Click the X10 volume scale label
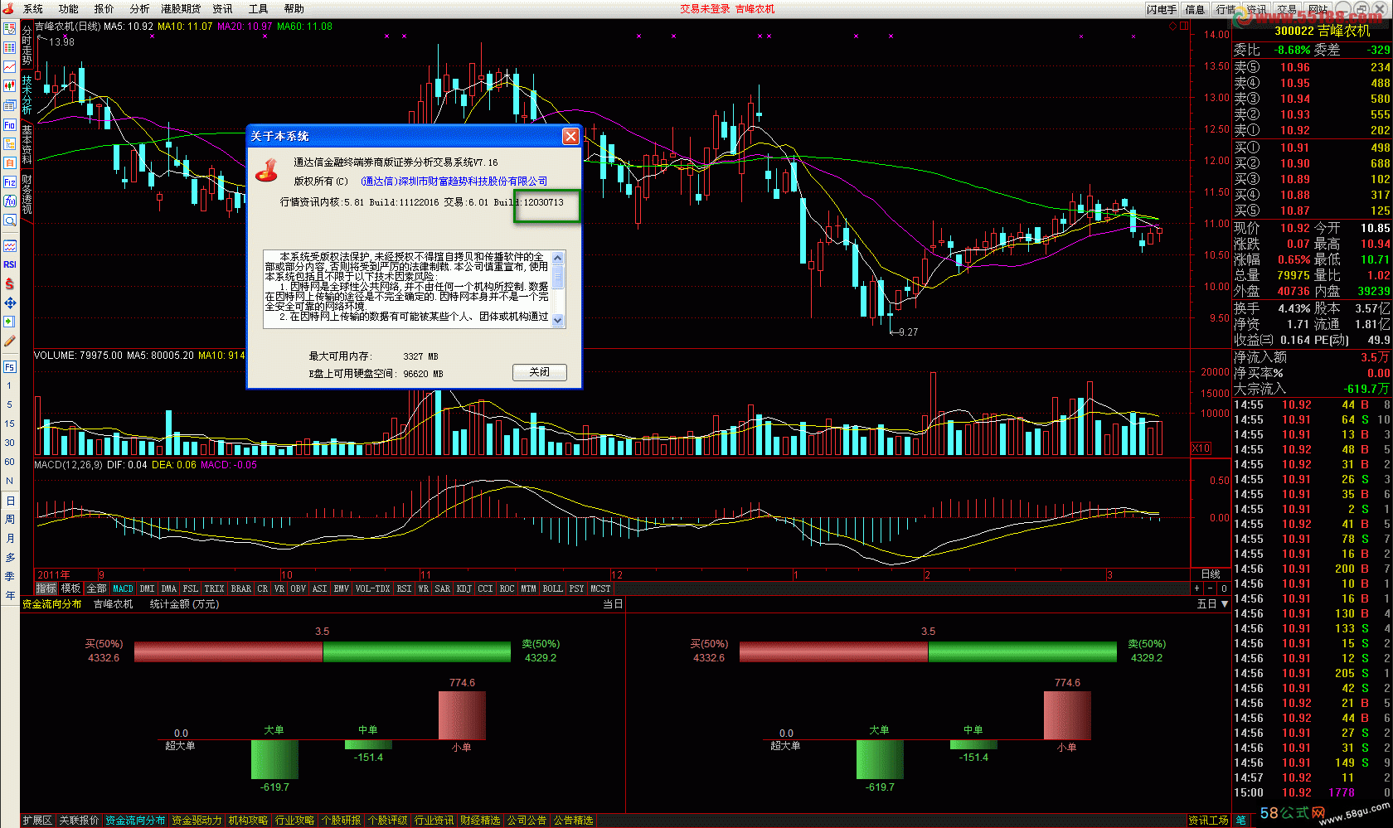The height and width of the screenshot is (828, 1393). pyautogui.click(x=1201, y=448)
